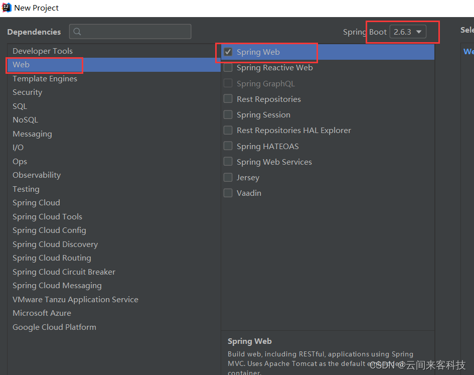
Task: Enable the Rest Repositories checkbox
Action: (228, 99)
